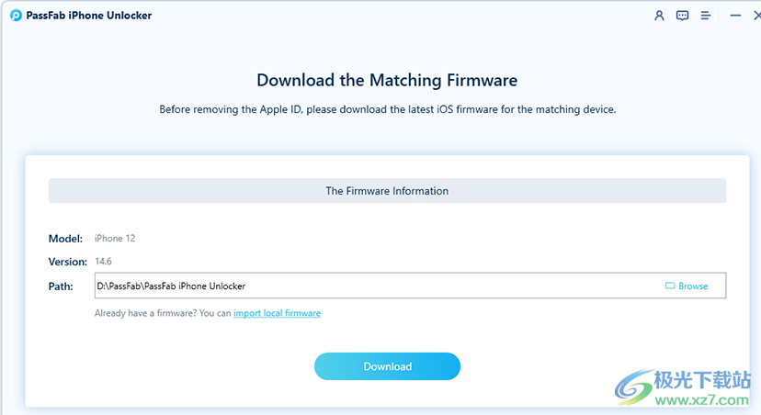This screenshot has width=761, height=415.
Task: Click the 'Already have a firmware?' text
Action: tap(163, 313)
